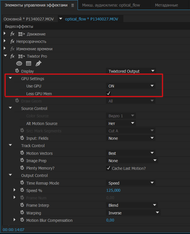190x234 pixels.
Task: Select the pen mask tool under Twixtor Pro
Action: (38, 64)
